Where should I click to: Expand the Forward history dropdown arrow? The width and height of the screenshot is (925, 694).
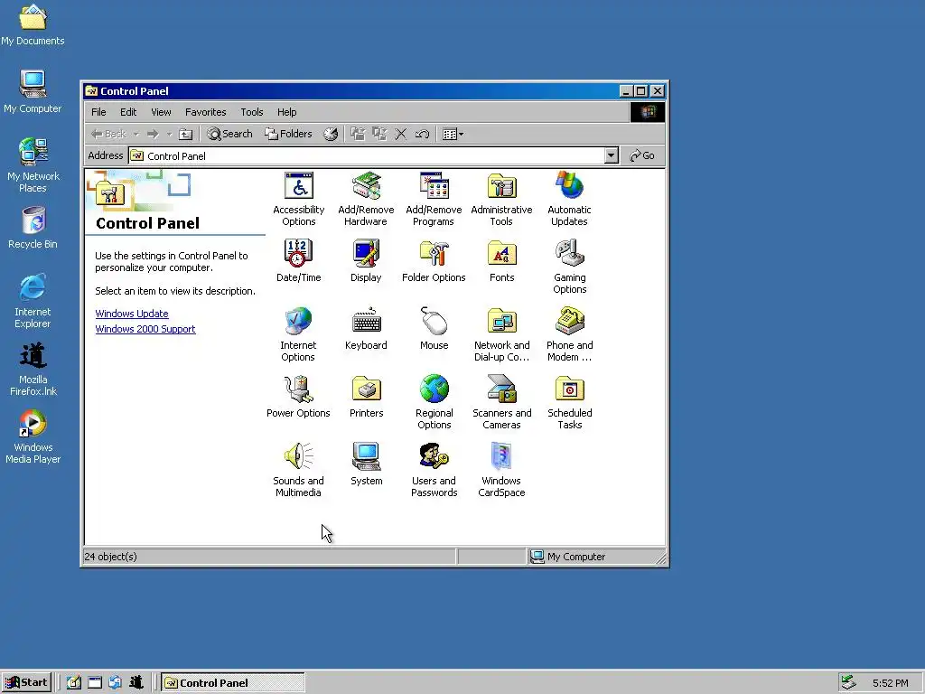coord(169,134)
